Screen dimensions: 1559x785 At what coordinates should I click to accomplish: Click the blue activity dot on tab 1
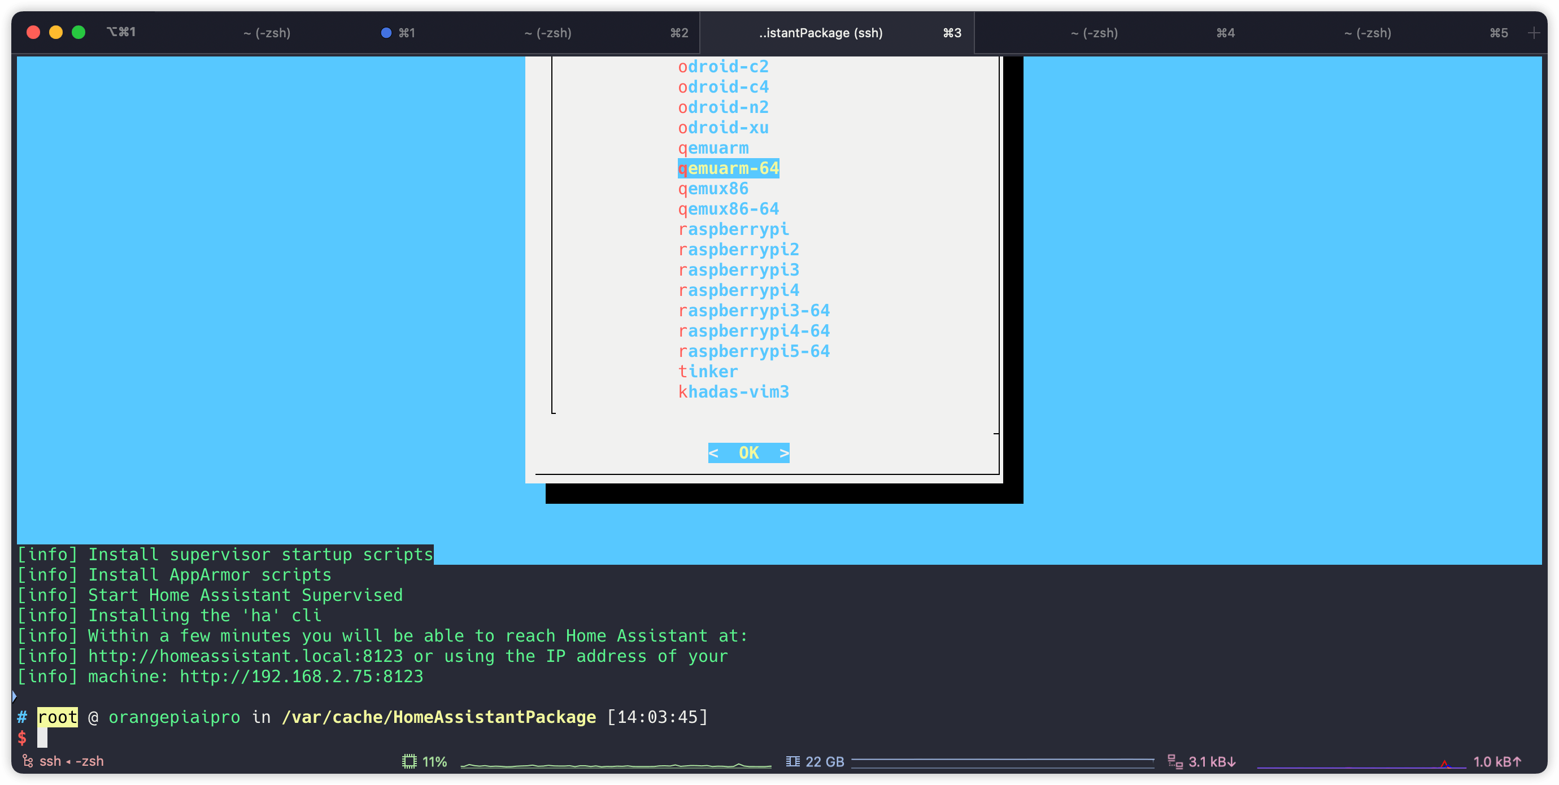click(x=385, y=33)
